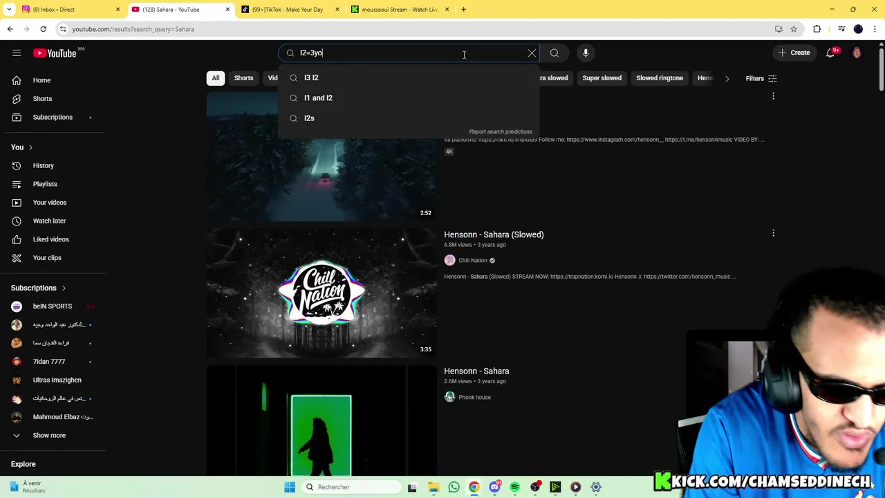Open the Create button

click(x=794, y=53)
